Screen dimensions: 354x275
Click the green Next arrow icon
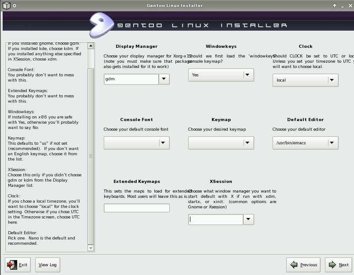click(x=332, y=264)
